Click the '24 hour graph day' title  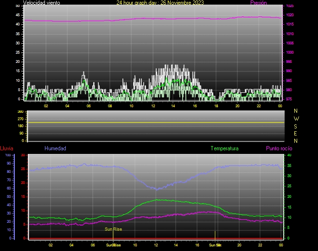click(x=160, y=3)
